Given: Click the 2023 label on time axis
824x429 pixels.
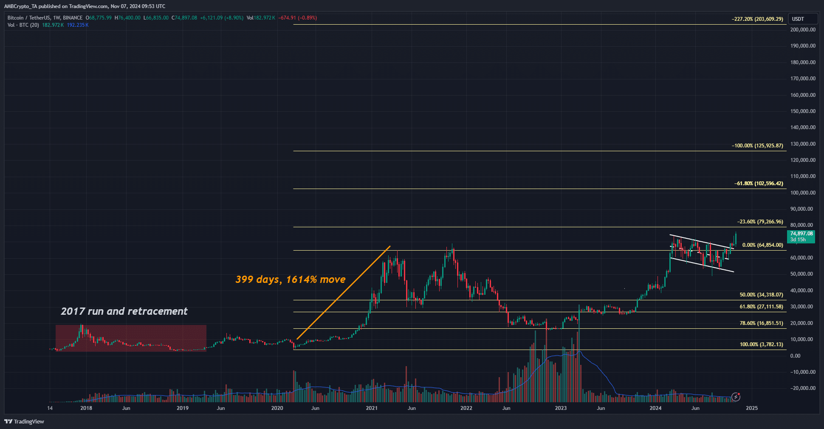Looking at the screenshot, I should tap(561, 408).
